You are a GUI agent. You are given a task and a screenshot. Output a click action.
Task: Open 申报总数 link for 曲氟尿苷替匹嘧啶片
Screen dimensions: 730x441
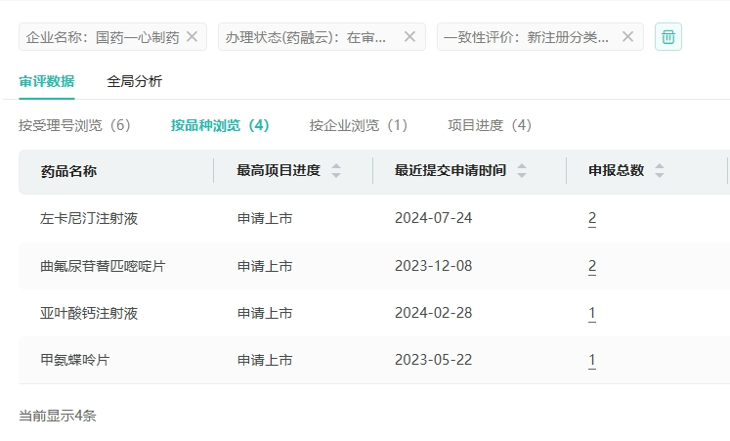(592, 266)
